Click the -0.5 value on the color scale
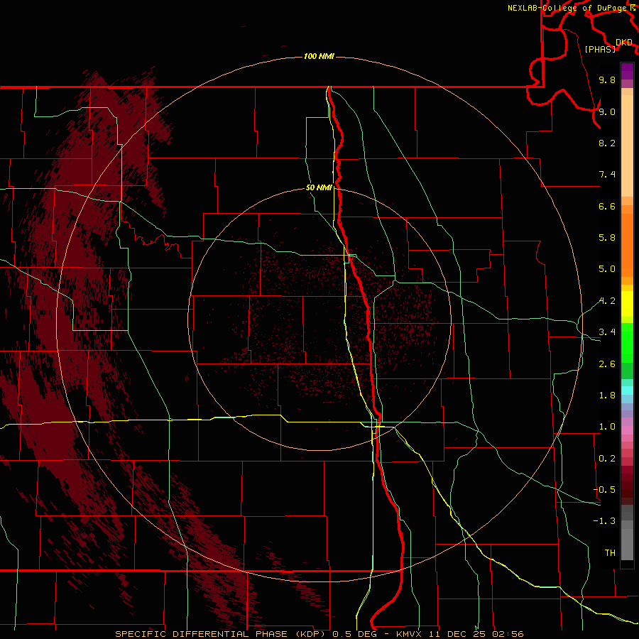 click(x=604, y=490)
